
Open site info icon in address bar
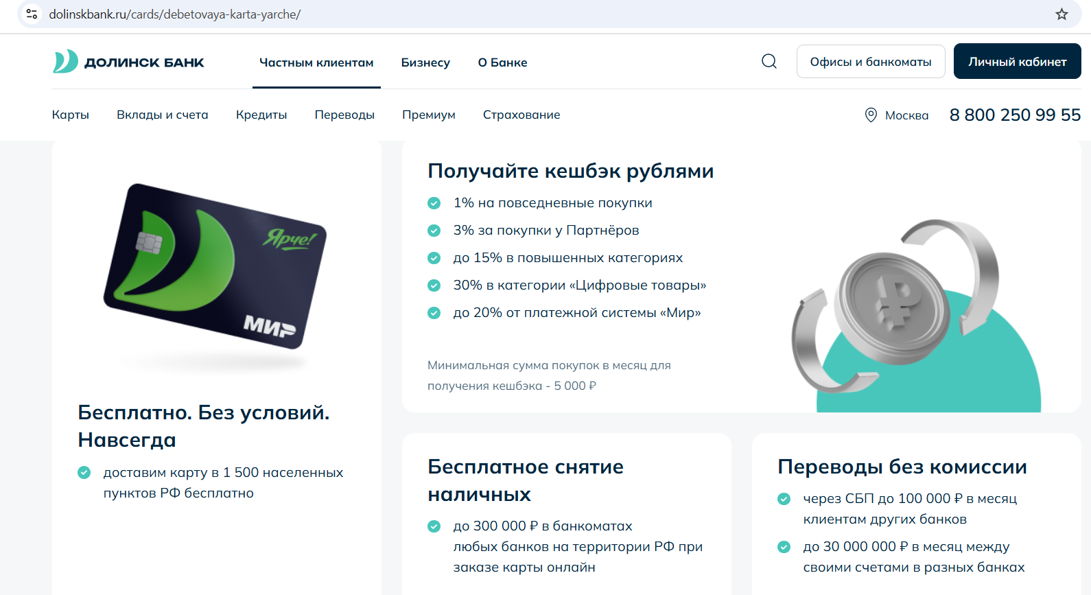click(32, 14)
